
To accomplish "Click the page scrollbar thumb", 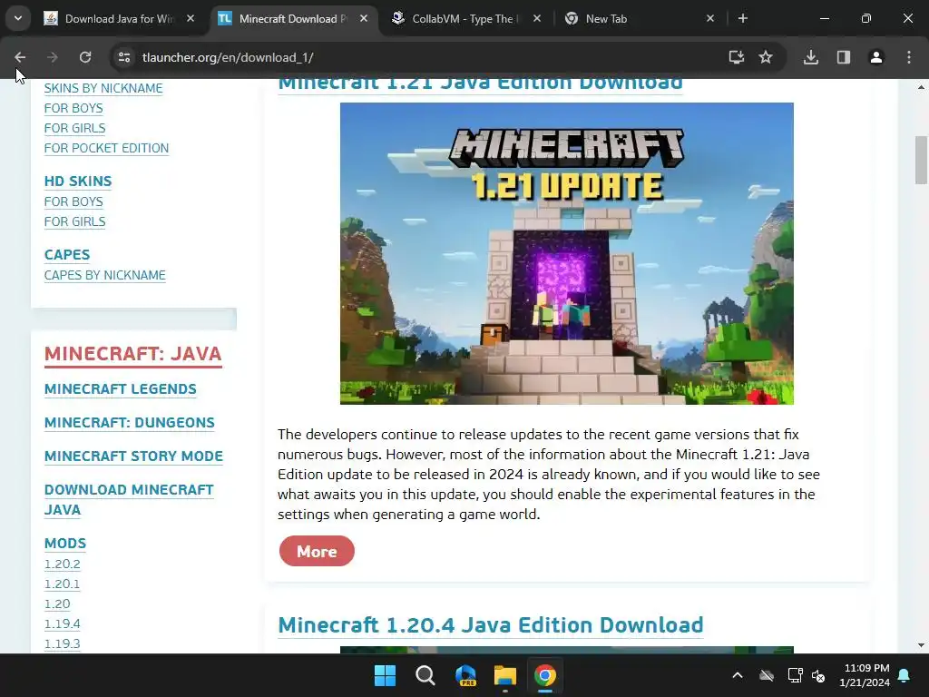I will 921,160.
